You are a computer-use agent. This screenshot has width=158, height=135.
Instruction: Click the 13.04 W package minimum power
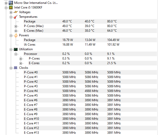90,40
